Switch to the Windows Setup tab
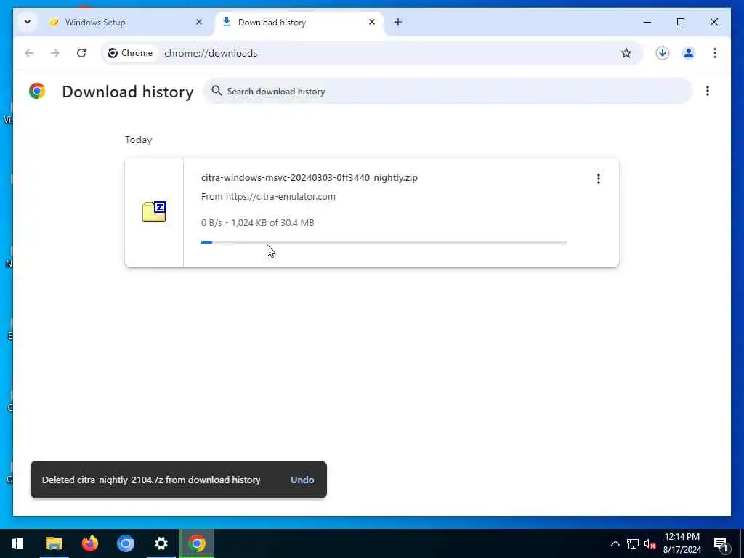 coord(125,23)
